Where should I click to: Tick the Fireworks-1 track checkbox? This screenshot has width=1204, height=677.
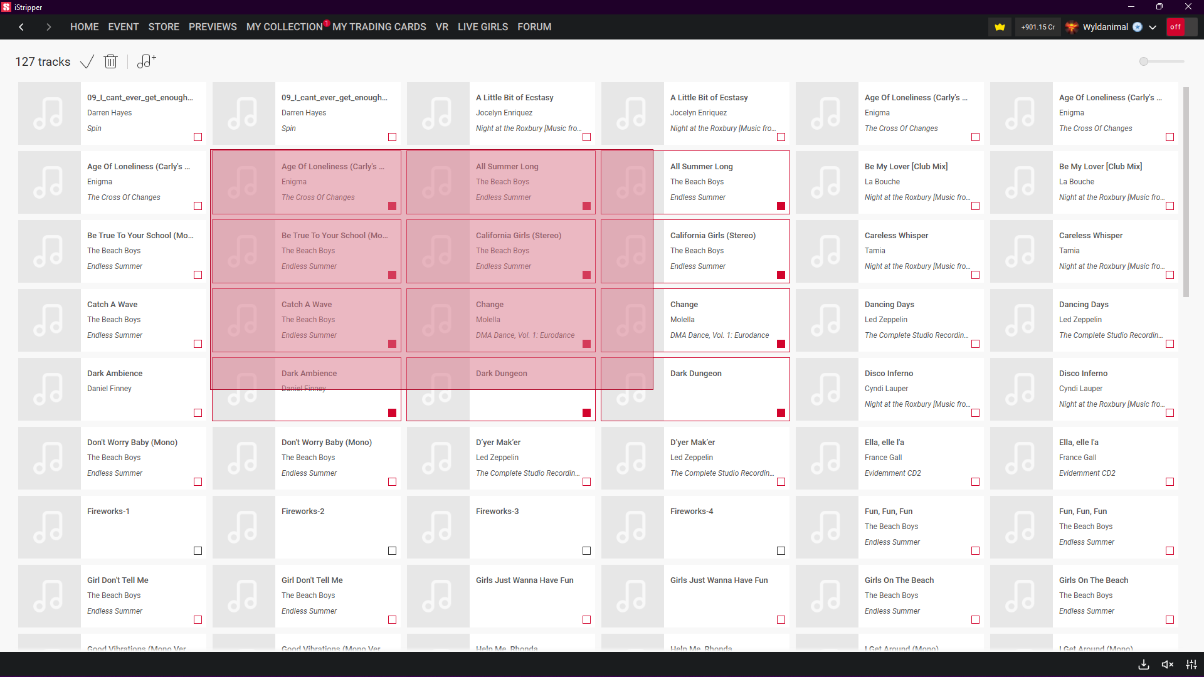tap(198, 550)
